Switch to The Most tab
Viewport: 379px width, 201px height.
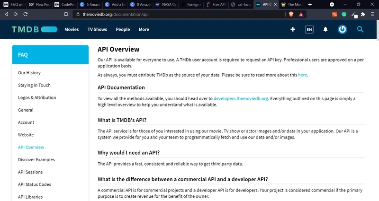292,4
